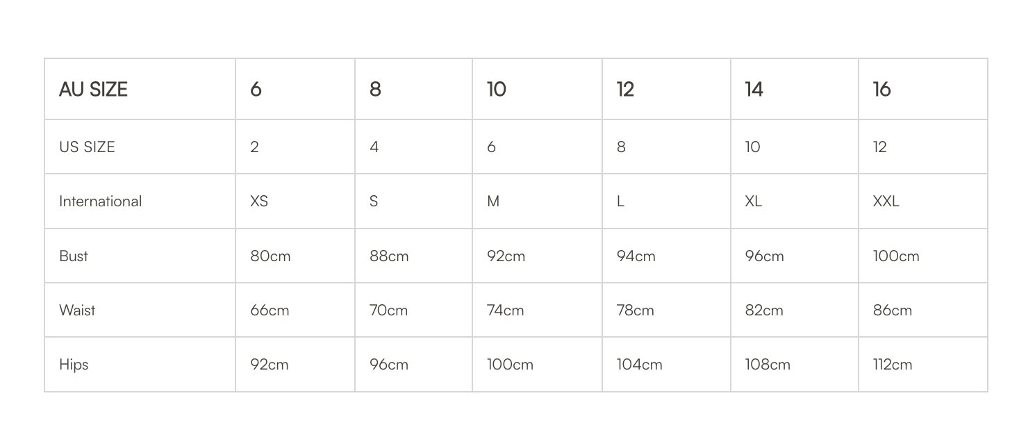The height and width of the screenshot is (439, 1035).
Task: Select the XXL international size cell
Action: (x=923, y=201)
